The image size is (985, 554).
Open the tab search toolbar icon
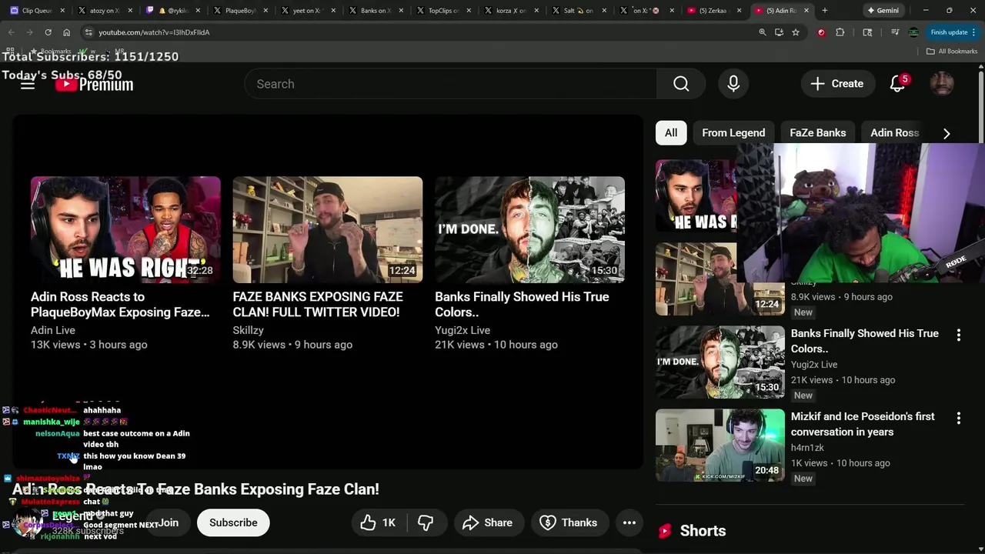point(867,32)
